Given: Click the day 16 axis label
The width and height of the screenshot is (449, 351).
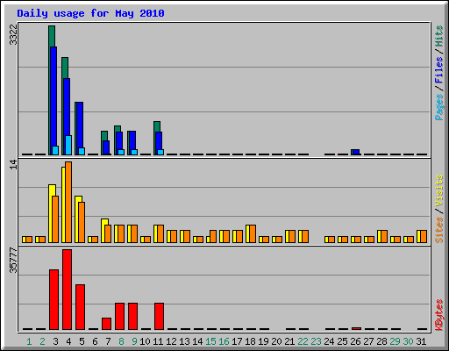Looking at the screenshot, I should click(224, 341).
